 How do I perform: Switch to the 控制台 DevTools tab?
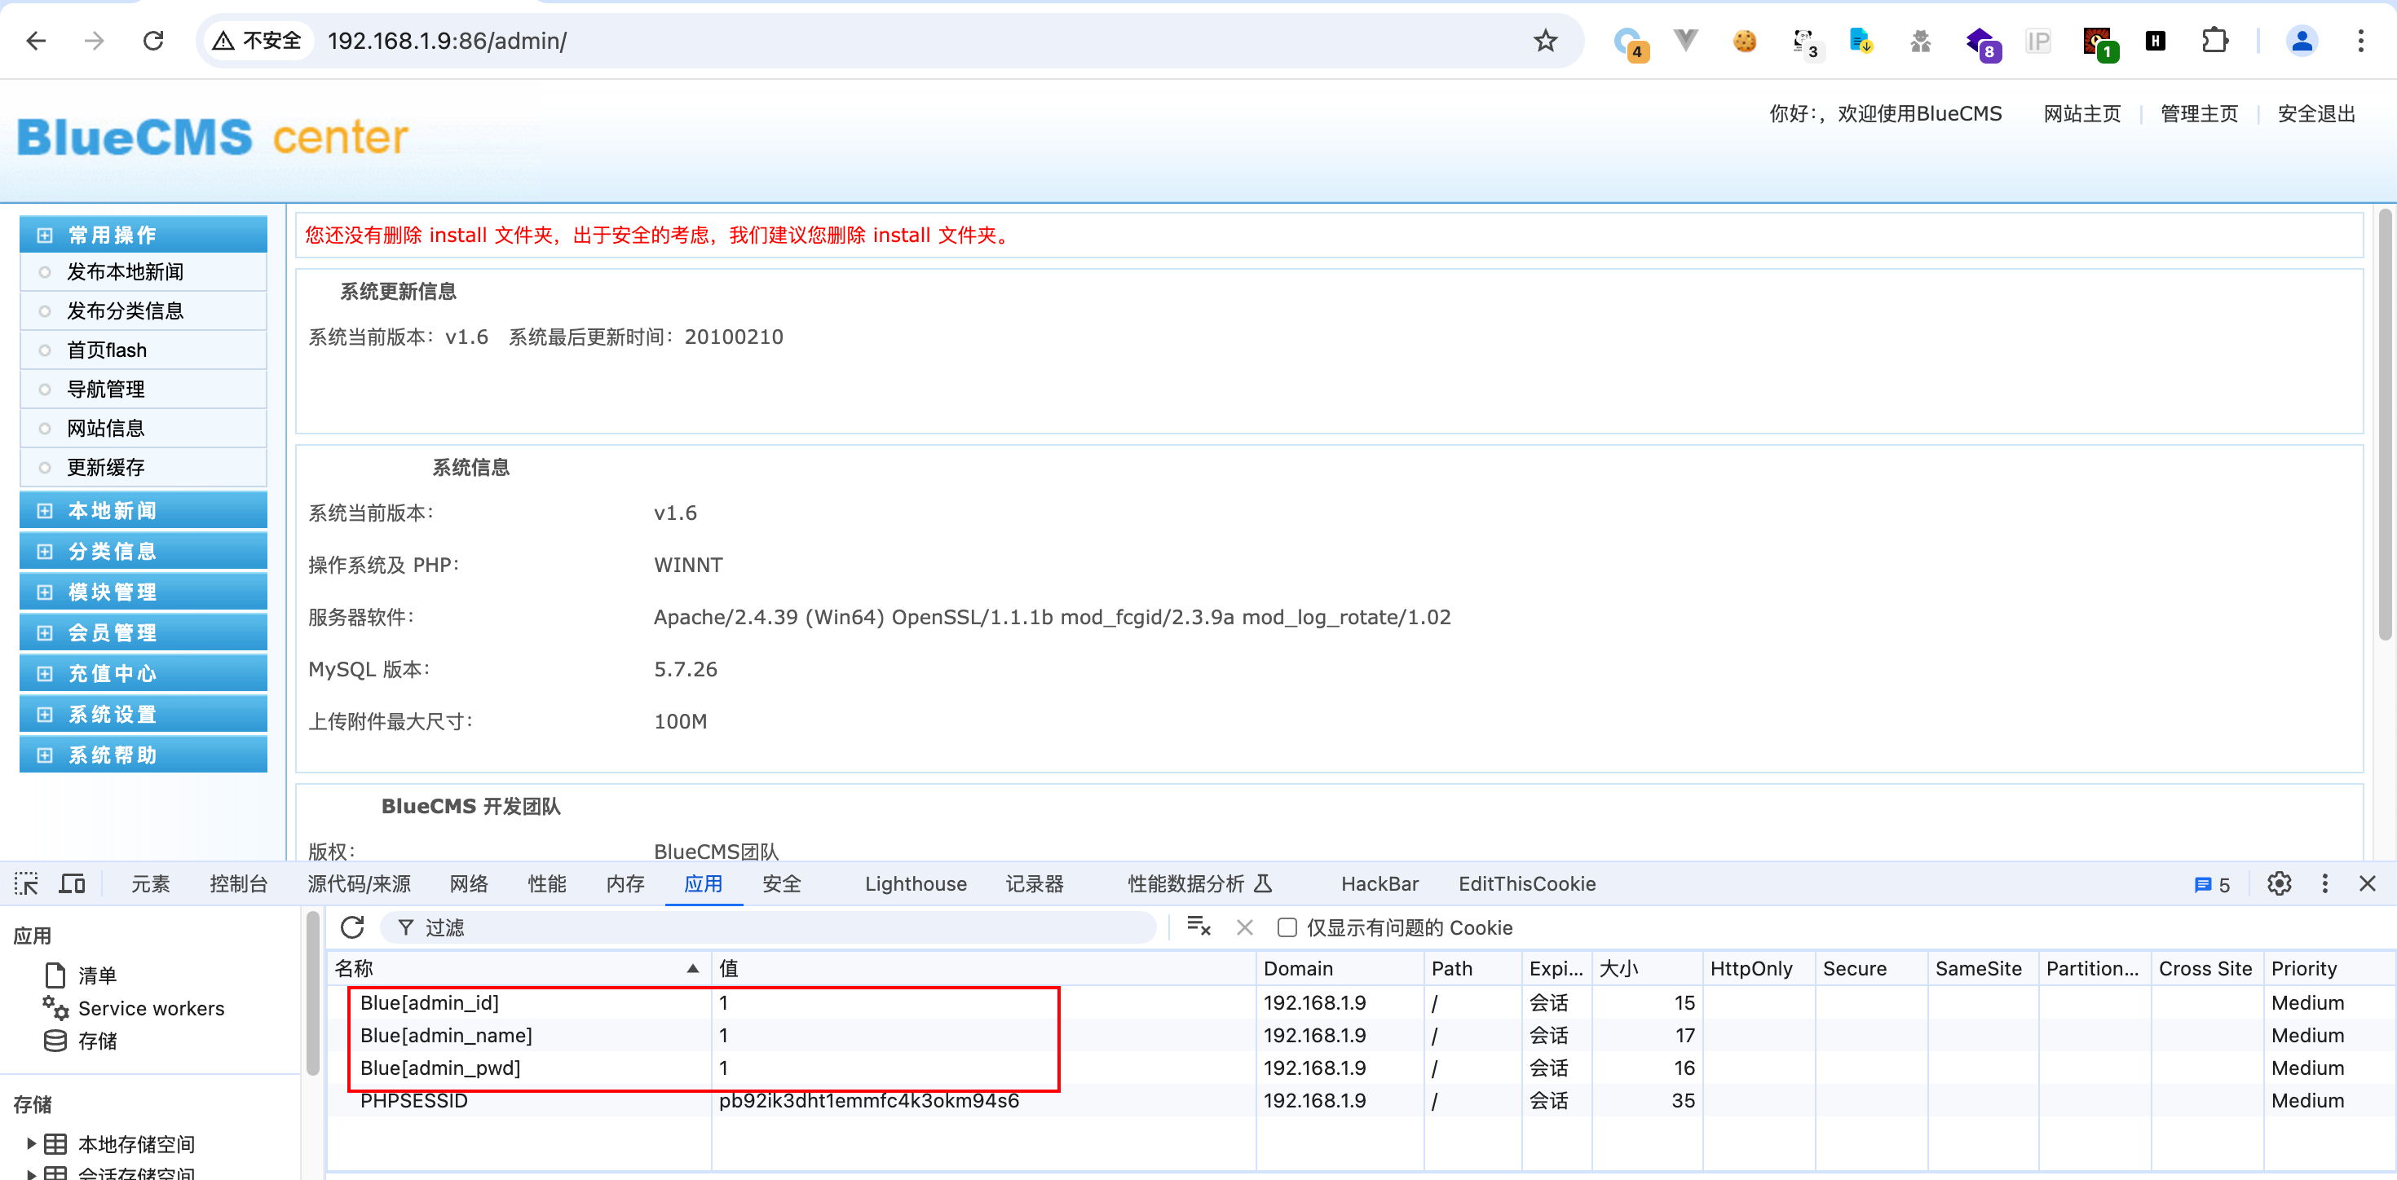click(x=238, y=883)
